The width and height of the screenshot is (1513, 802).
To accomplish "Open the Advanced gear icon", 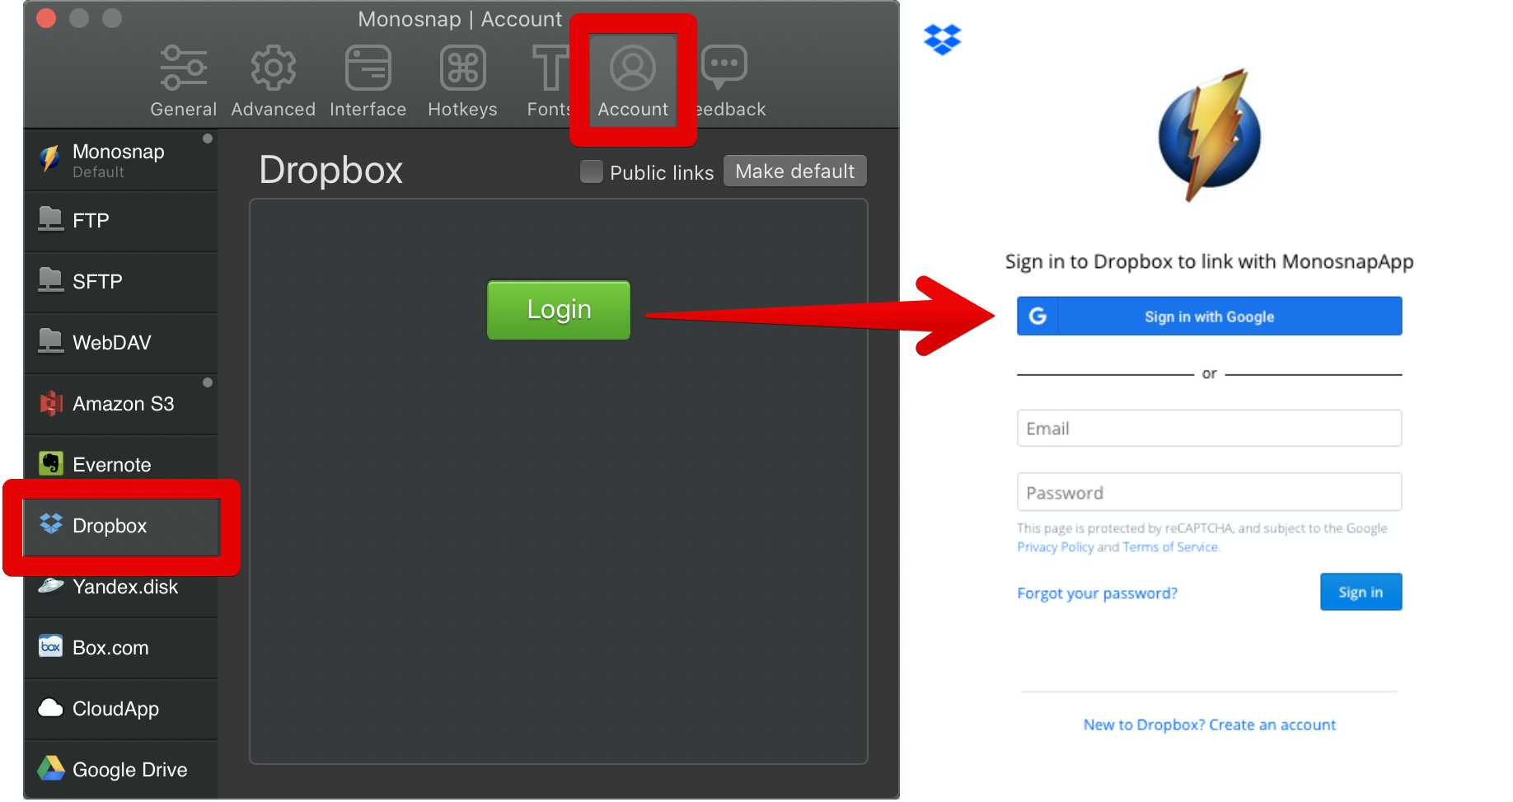I will click(x=273, y=69).
